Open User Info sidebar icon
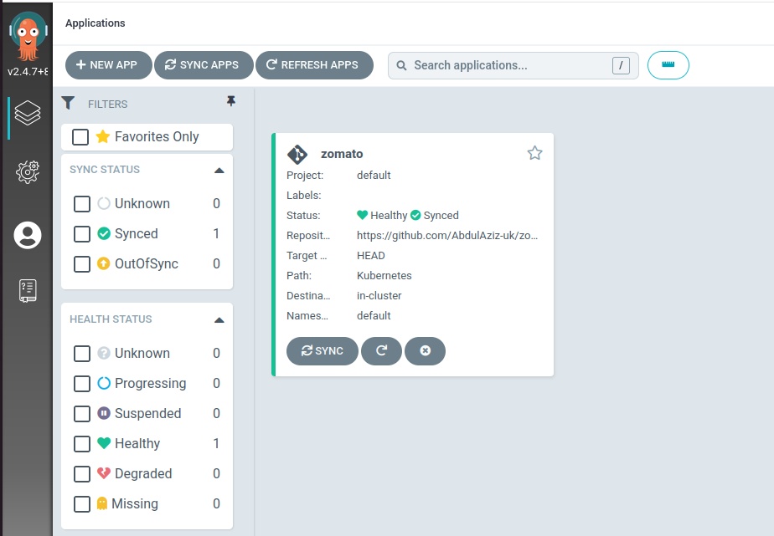 click(28, 235)
